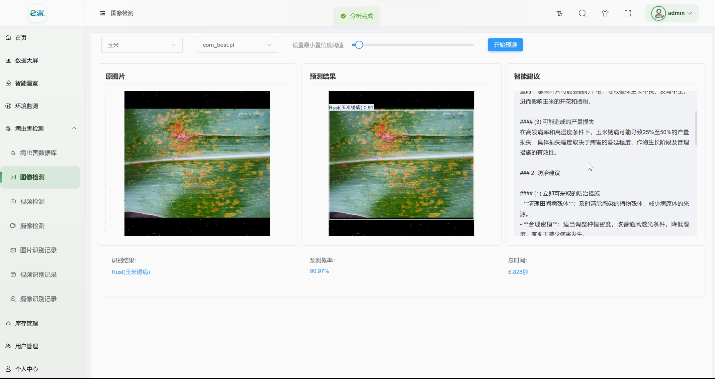715x379 pixels.
Task: Click the 图像检测 picture icon
Action: pos(13,177)
